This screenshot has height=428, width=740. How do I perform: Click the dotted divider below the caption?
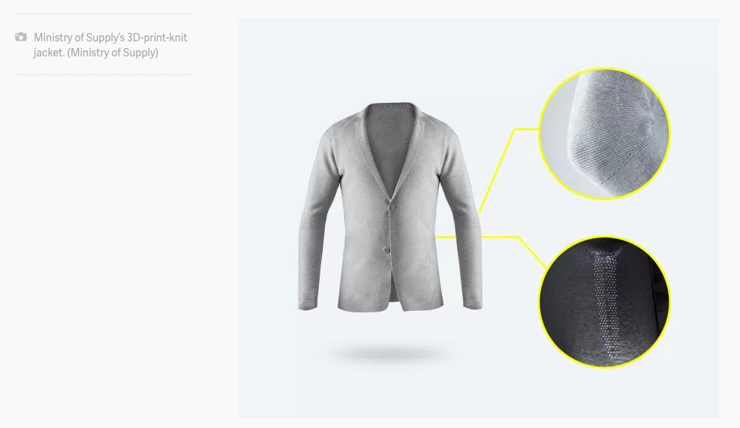coord(102,74)
